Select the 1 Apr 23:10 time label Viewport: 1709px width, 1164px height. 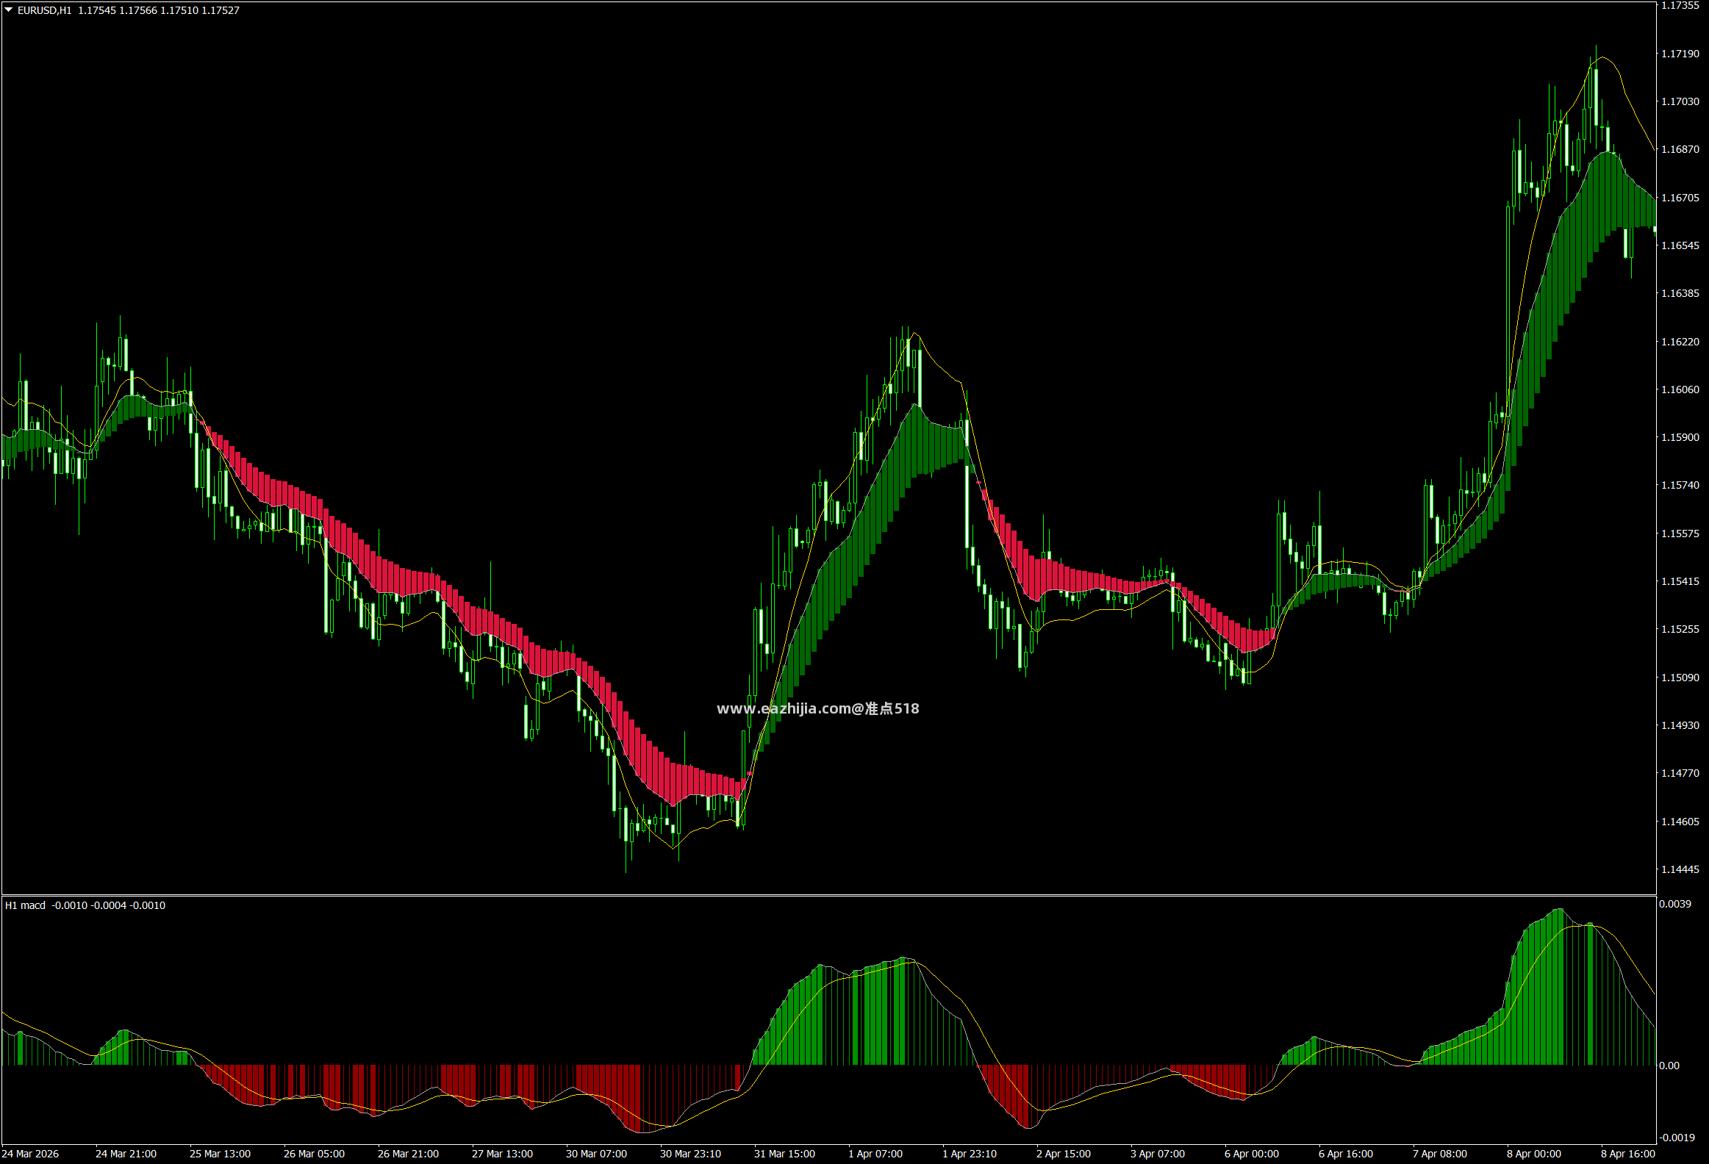coord(970,1154)
